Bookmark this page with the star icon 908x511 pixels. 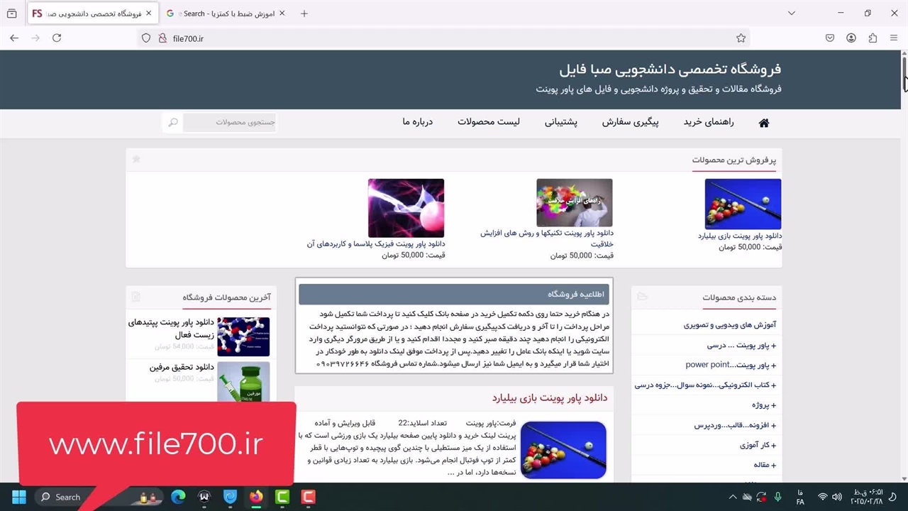(741, 38)
